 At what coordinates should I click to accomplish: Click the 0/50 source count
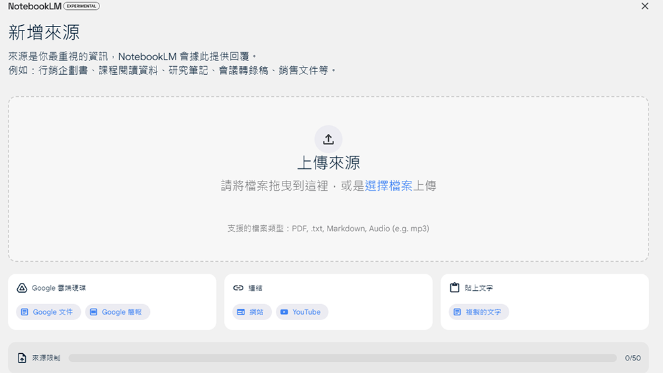633,358
